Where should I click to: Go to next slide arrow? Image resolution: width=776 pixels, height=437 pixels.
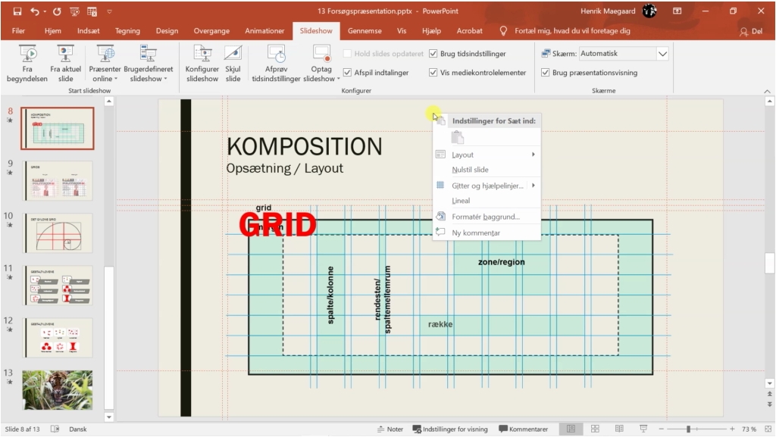[x=770, y=404]
